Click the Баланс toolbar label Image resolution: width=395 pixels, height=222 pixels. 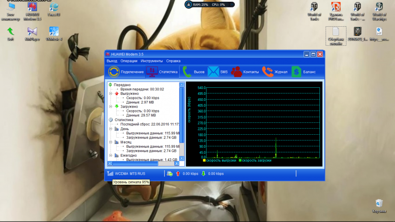(309, 72)
